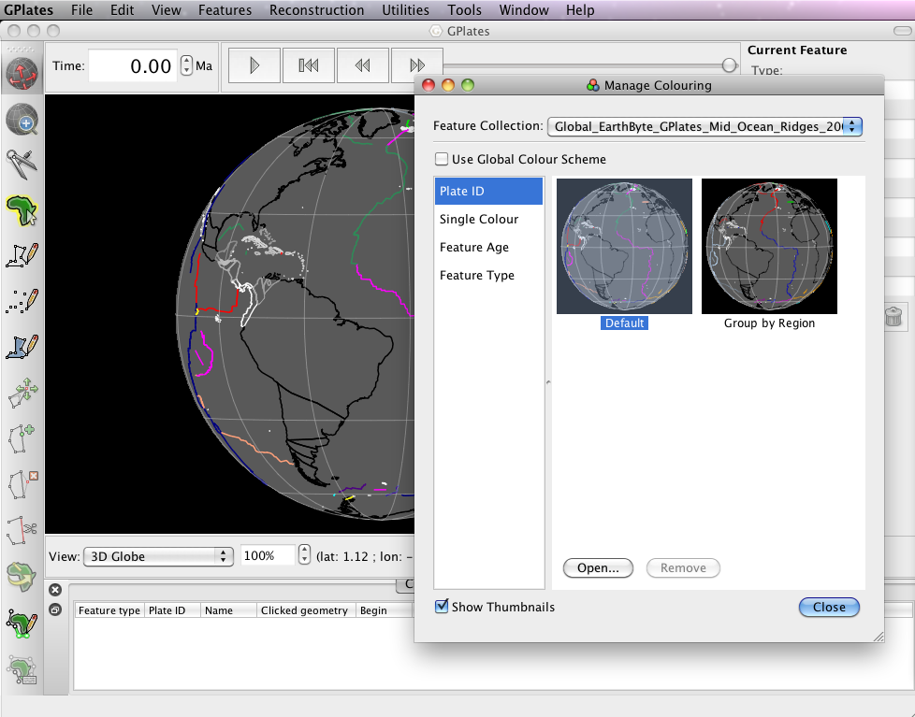Select the Choose Feature tool
Viewport: 915px width, 717px height.
(22, 209)
